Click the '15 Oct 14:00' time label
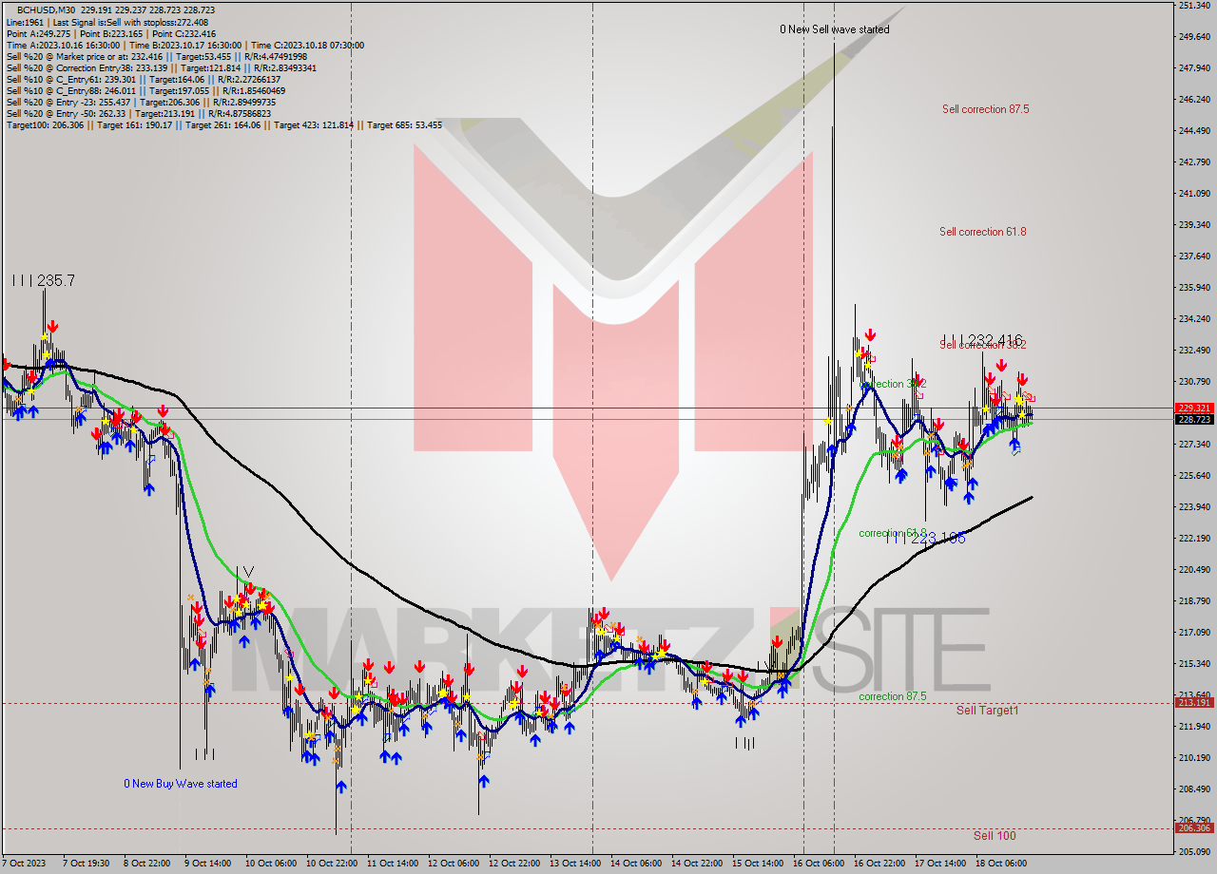 click(x=757, y=864)
